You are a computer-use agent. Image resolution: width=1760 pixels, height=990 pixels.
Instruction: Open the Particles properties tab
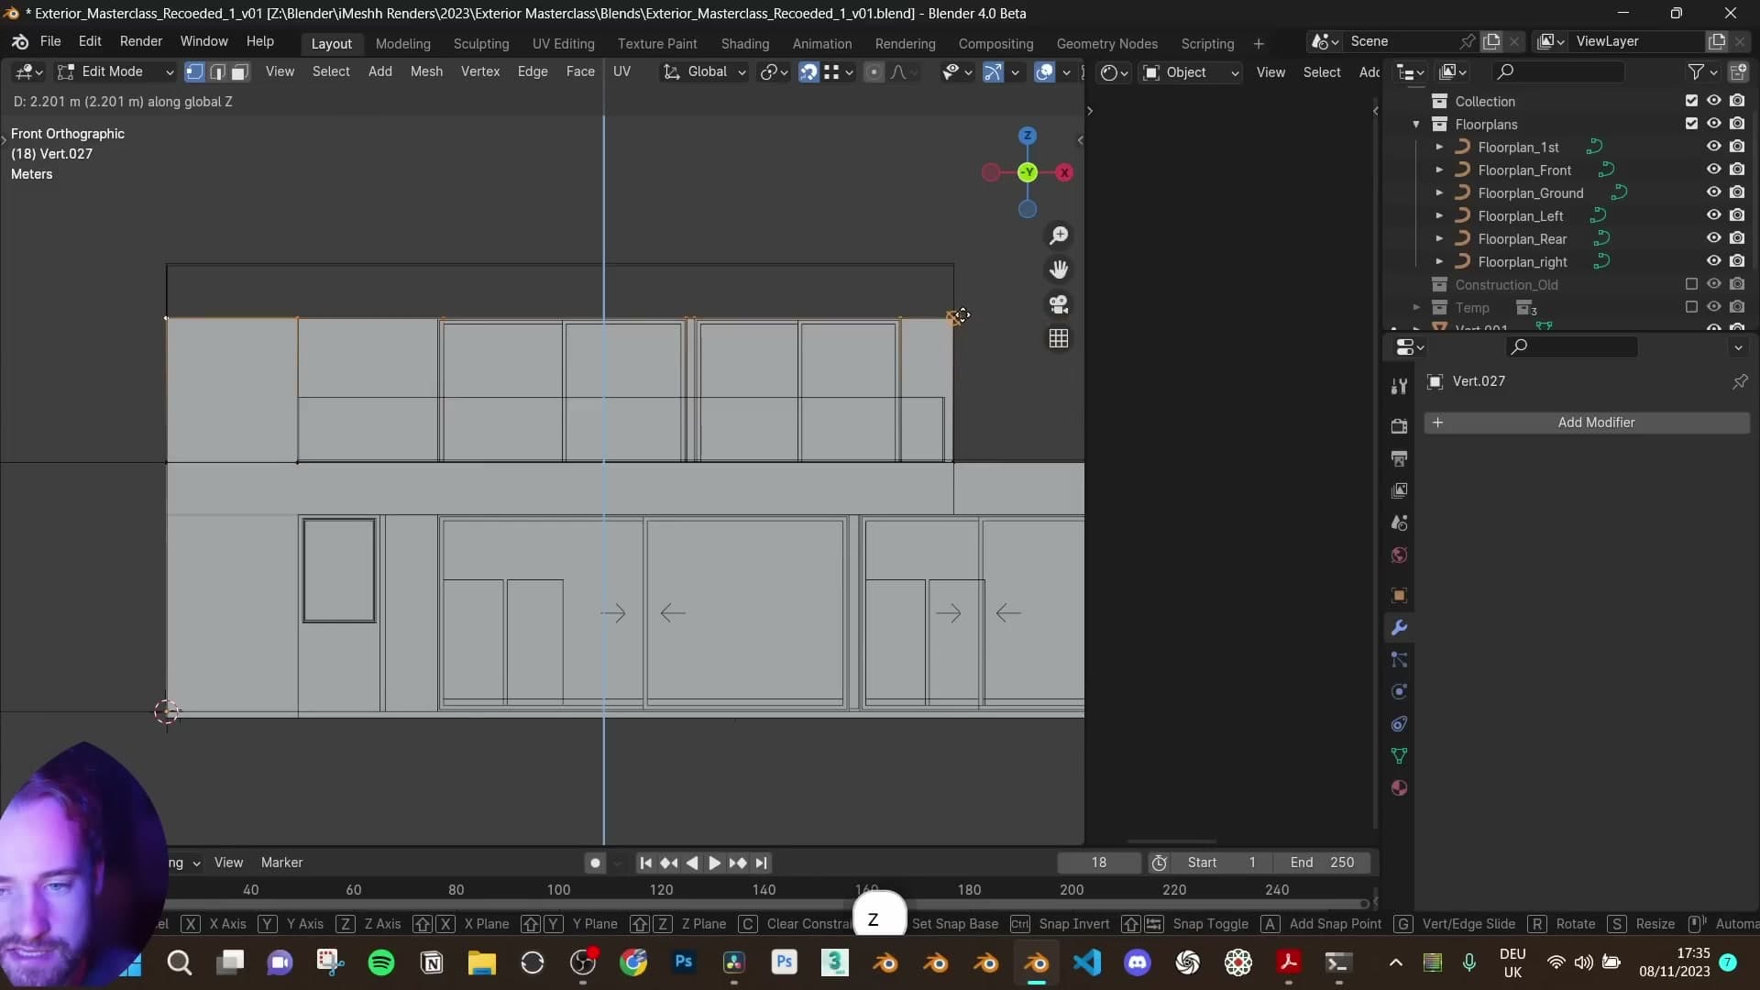[x=1399, y=660]
